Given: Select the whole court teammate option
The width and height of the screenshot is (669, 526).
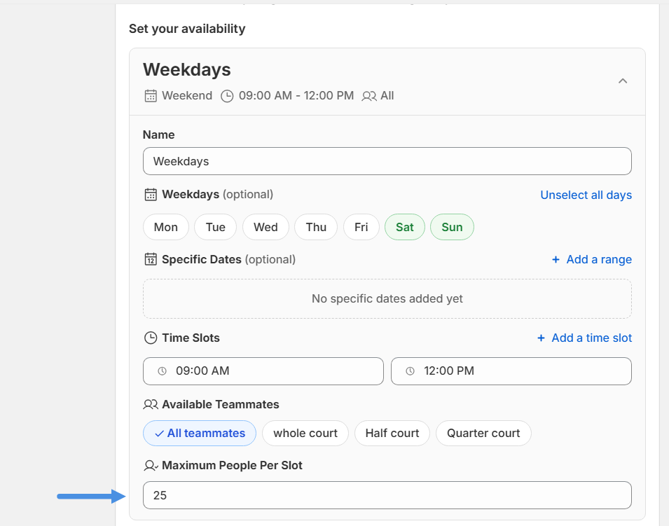Looking at the screenshot, I should pyautogui.click(x=305, y=434).
